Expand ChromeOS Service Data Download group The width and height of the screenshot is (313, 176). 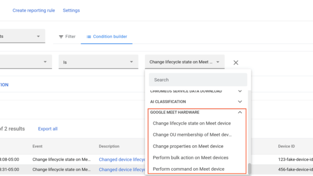click(196, 91)
